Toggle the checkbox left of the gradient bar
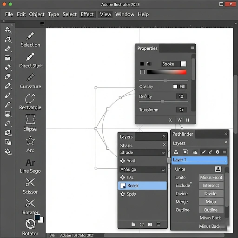238x238 pixels. coord(142,72)
